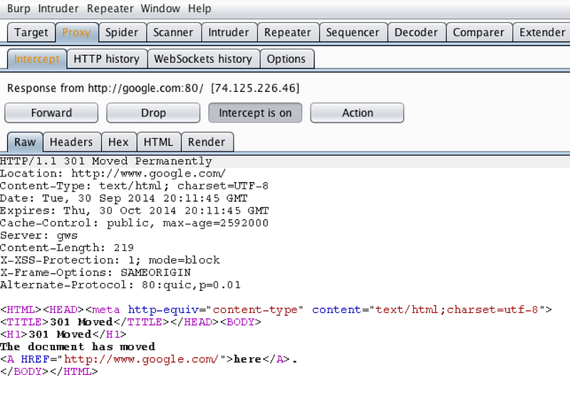570x397 pixels.
Task: Go to the Intruder tool tab
Action: 229,32
